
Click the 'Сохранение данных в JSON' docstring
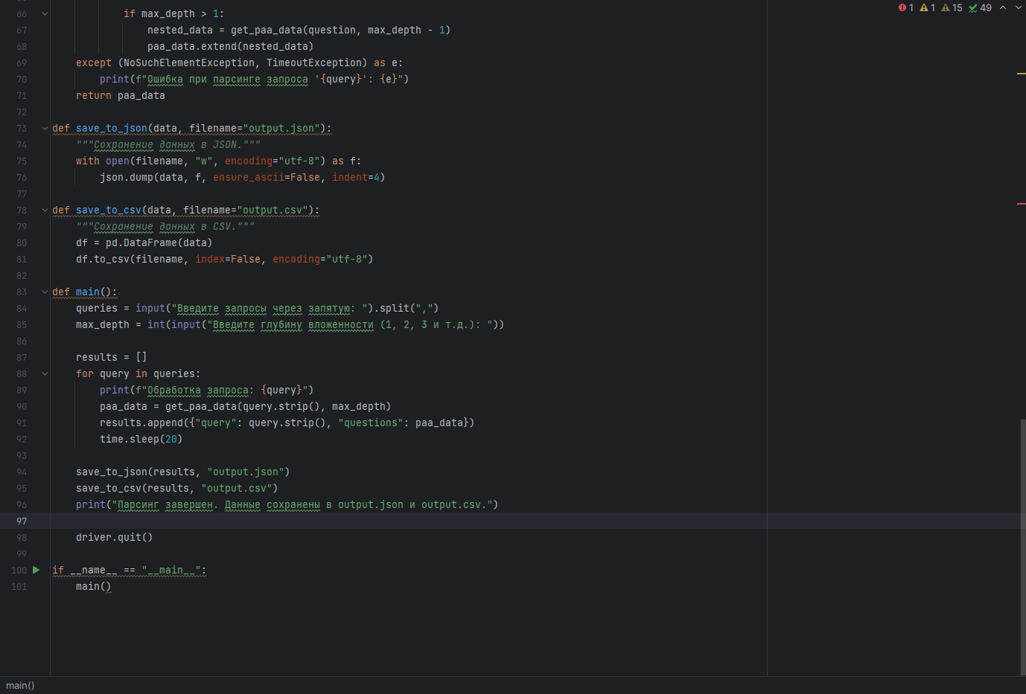[x=168, y=144]
